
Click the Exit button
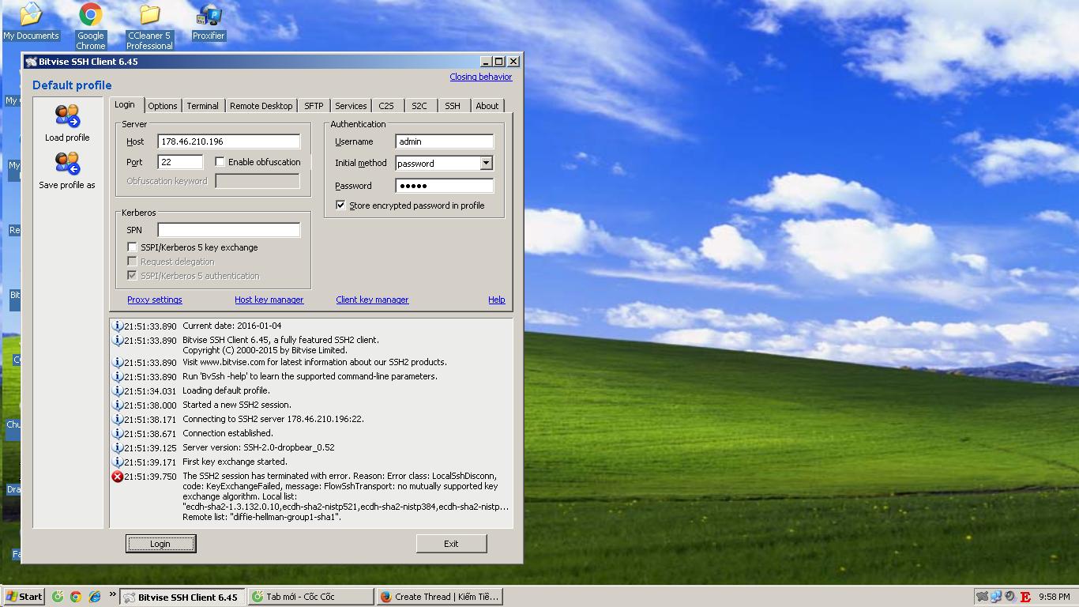451,544
